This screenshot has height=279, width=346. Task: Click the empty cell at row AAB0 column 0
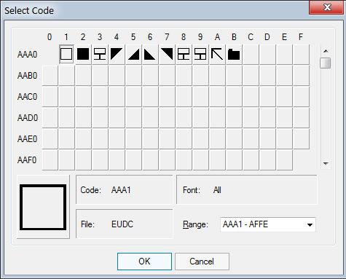(x=50, y=75)
